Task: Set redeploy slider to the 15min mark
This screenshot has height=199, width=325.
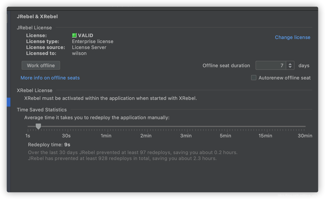Action: point(265,126)
